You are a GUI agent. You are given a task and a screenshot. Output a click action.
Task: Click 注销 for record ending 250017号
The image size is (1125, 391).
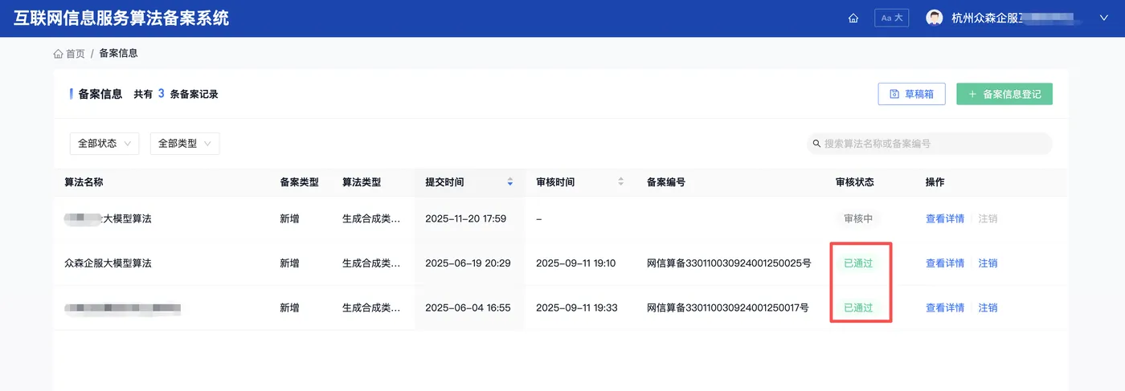[x=988, y=308]
